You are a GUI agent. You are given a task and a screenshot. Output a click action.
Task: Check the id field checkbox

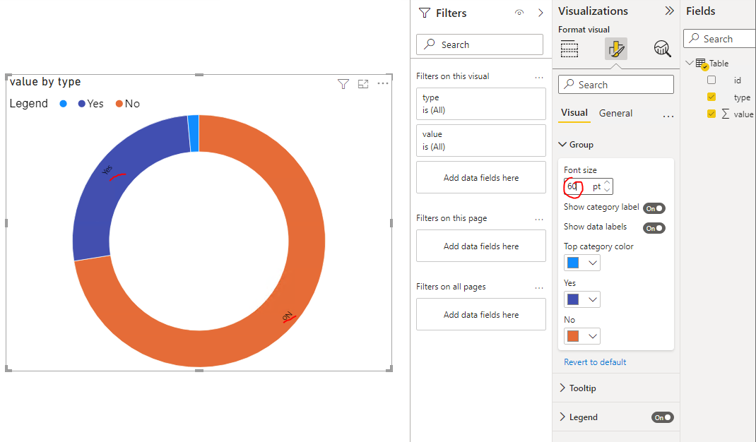tap(711, 80)
